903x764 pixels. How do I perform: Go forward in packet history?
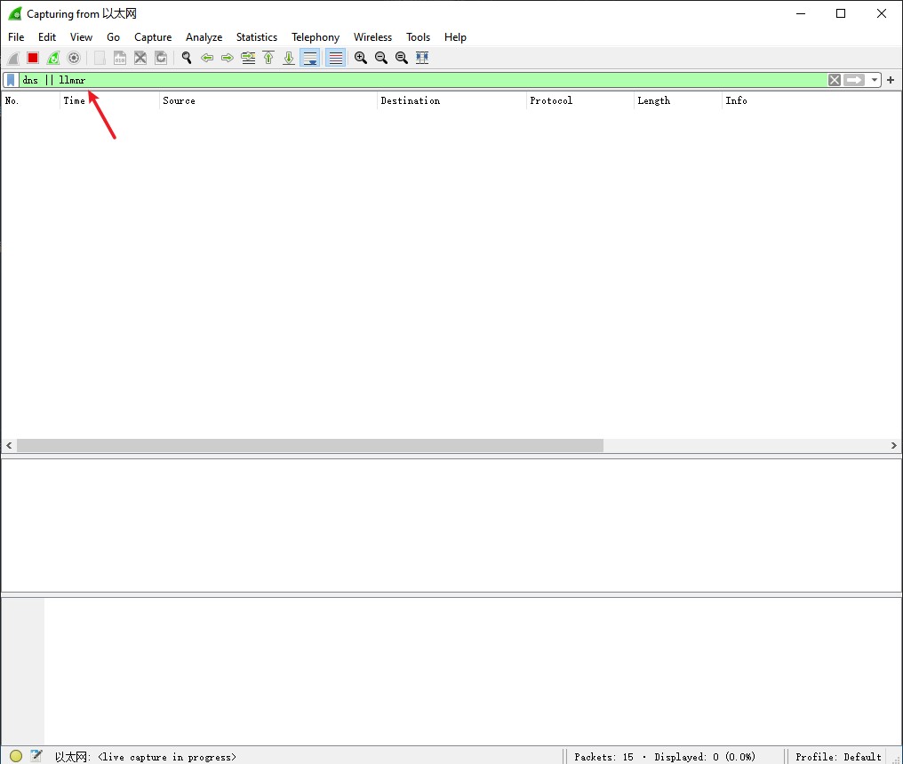pos(228,58)
